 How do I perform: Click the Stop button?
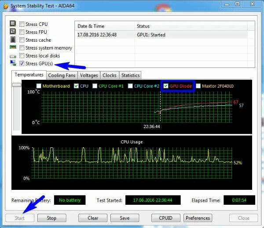click(x=51, y=218)
